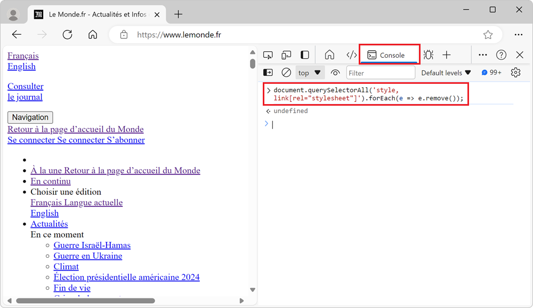The height and width of the screenshot is (308, 533).
Task: Toggle the DevTools activity bar sidebar
Action: point(305,55)
